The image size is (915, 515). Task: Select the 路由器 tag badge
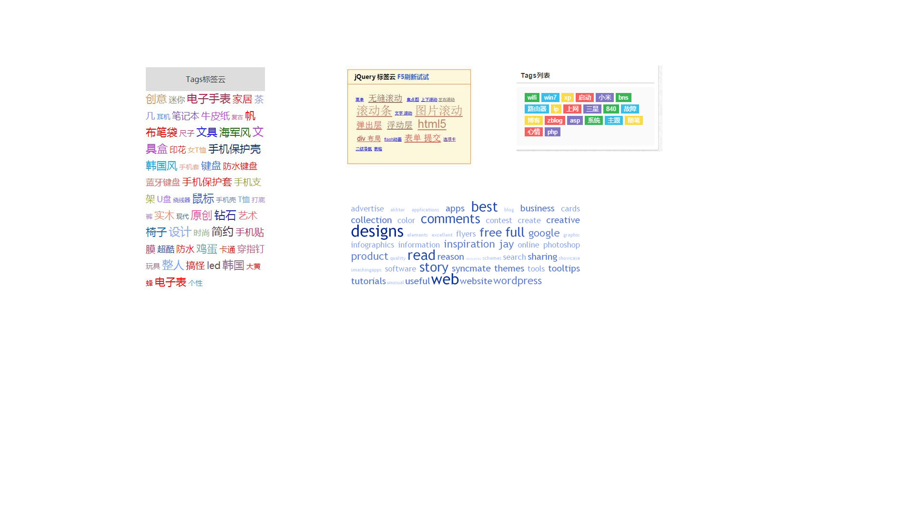537,109
